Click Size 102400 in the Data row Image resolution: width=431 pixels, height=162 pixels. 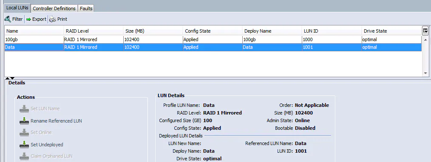click(153, 47)
